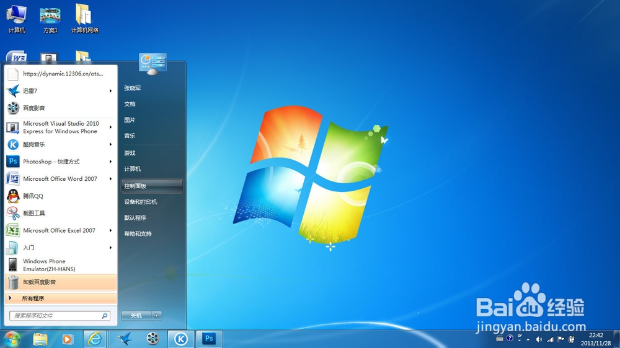Open 入门 Getting Started item
620x348 pixels.
pos(61,248)
